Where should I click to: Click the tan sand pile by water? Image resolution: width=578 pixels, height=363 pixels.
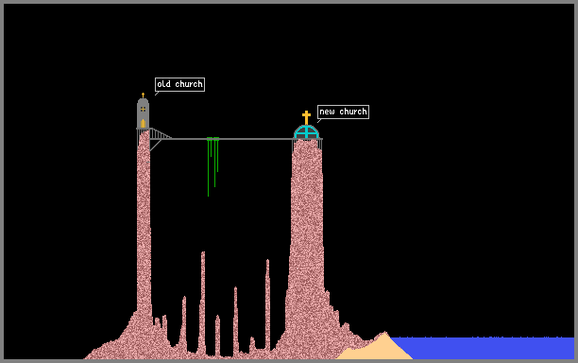click(x=376, y=349)
